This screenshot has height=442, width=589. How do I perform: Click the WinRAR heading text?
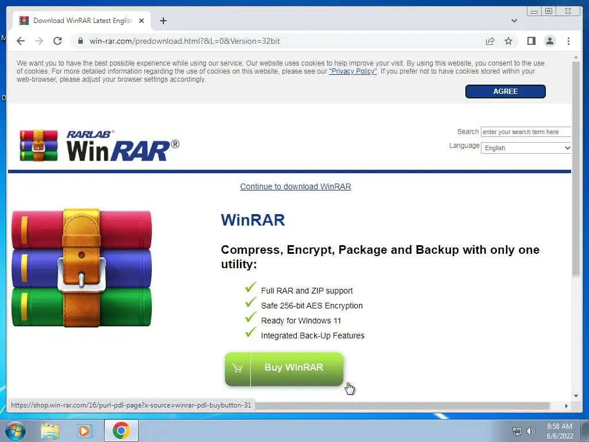(253, 220)
